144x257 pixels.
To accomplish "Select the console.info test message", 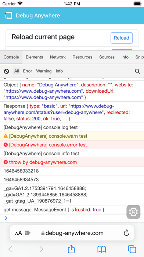I will pyautogui.click(x=41, y=154).
